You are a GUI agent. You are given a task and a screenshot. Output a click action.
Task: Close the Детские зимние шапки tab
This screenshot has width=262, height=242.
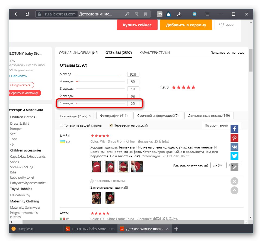(167, 229)
